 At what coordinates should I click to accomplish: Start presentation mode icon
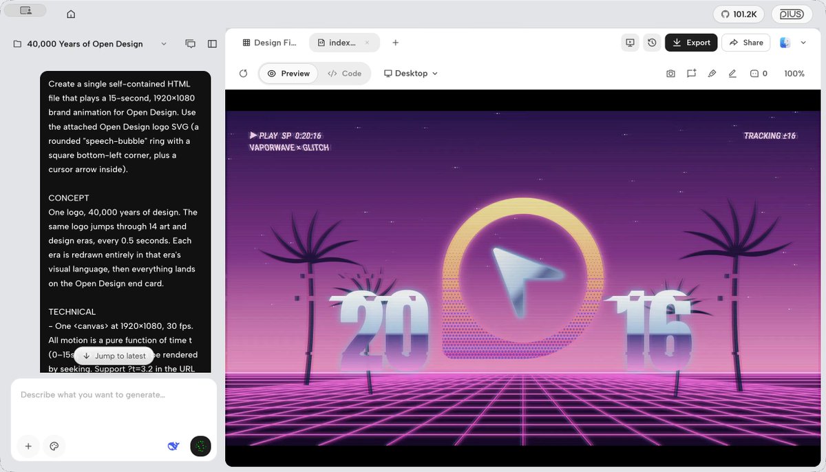pos(630,43)
